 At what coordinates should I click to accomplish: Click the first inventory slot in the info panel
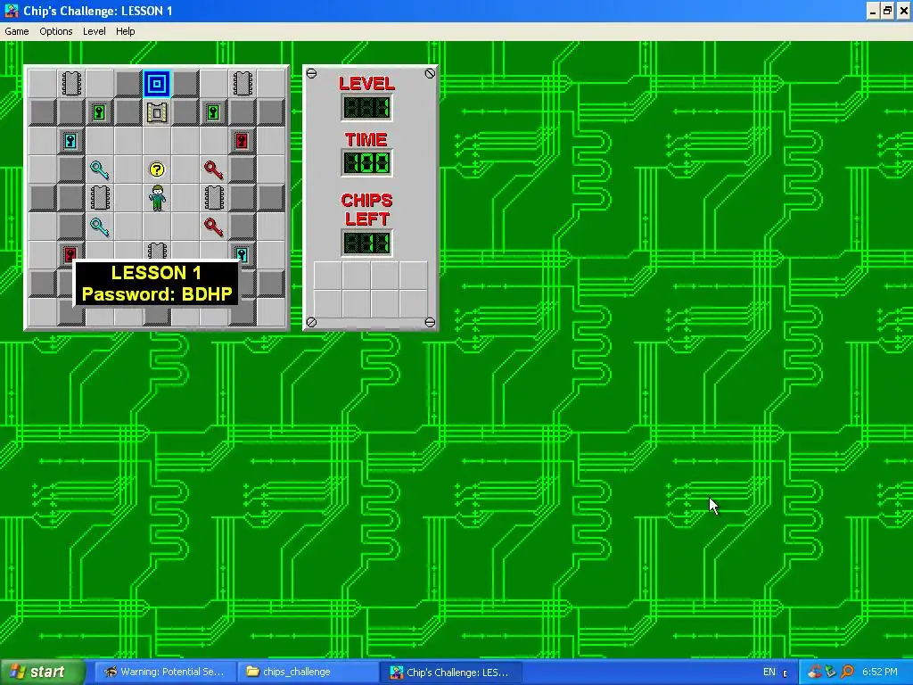(x=328, y=276)
